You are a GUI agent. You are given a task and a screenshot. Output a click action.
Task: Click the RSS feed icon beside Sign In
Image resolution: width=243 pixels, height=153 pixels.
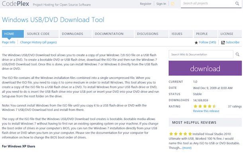pyautogui.click(x=172, y=4)
